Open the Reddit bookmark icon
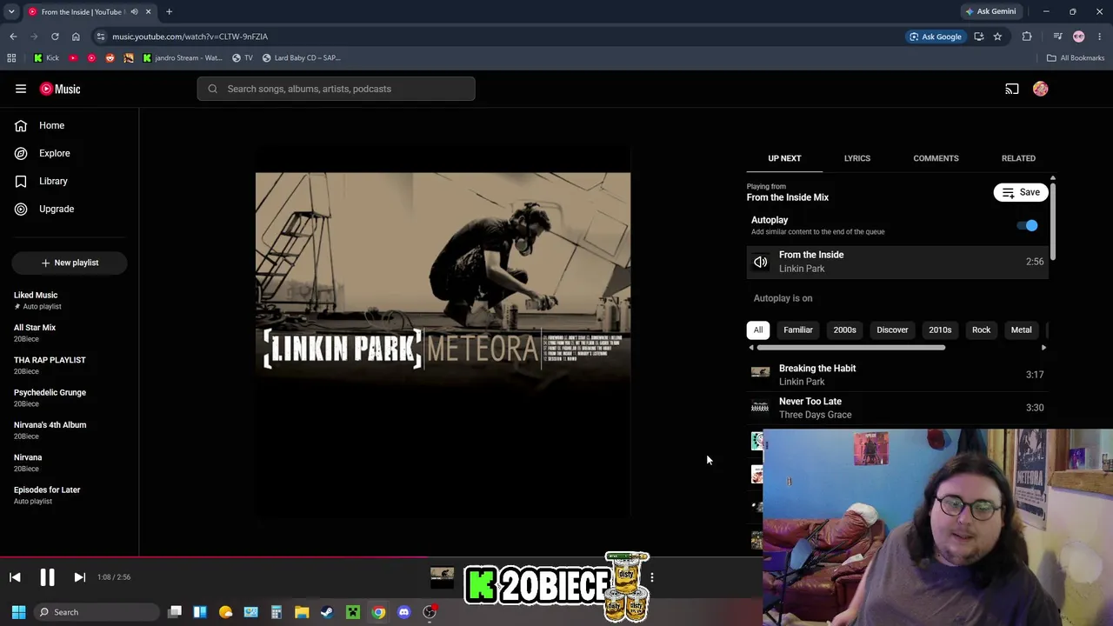The width and height of the screenshot is (1113, 626). pyautogui.click(x=110, y=58)
